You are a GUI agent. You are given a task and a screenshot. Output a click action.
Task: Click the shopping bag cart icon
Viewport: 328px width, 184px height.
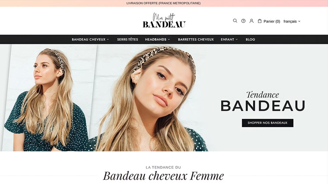click(260, 21)
